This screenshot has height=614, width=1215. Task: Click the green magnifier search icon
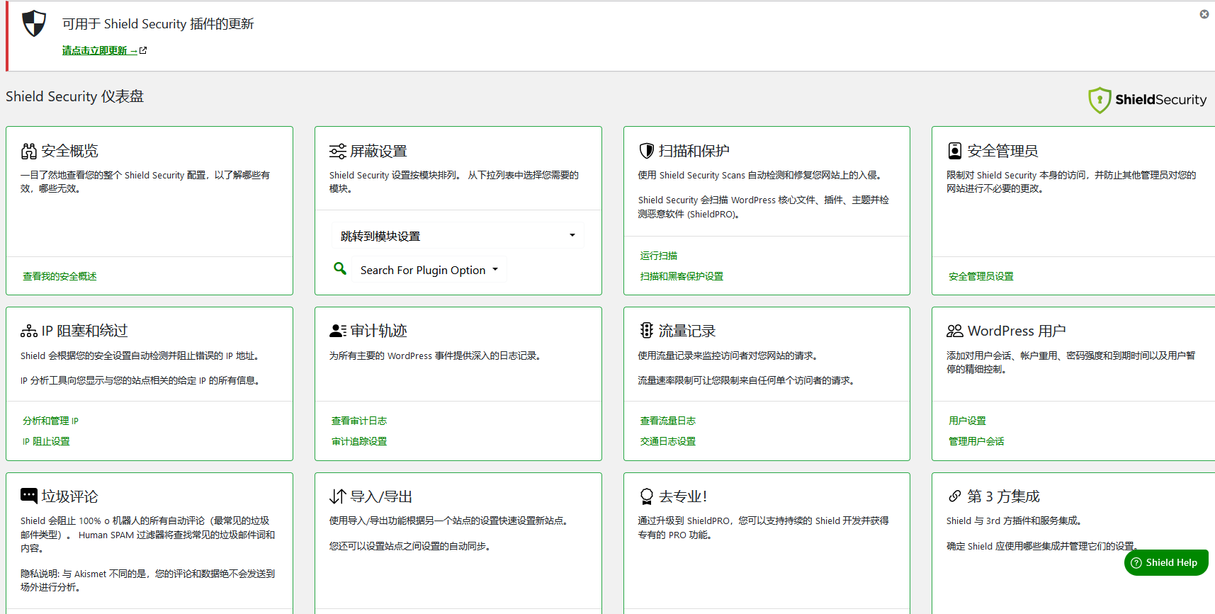340,268
